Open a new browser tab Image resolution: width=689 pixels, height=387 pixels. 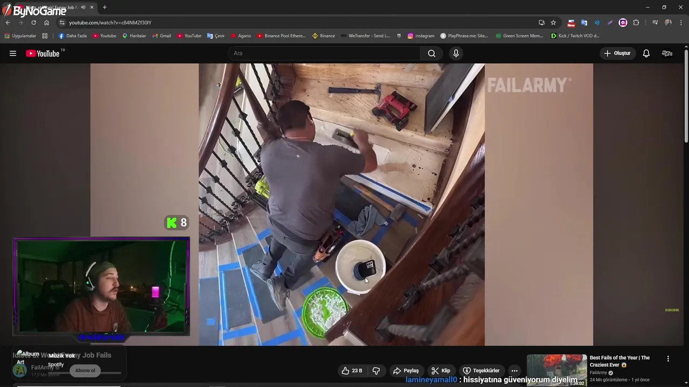(x=104, y=8)
